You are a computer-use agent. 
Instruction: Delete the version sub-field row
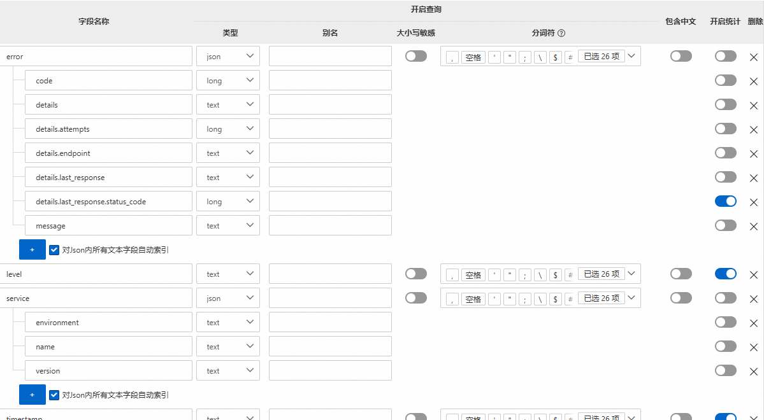click(x=753, y=372)
